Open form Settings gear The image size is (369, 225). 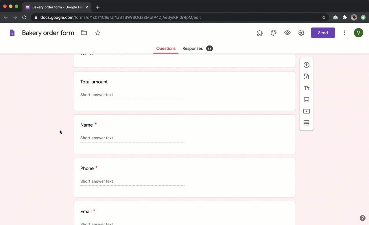[x=301, y=33]
